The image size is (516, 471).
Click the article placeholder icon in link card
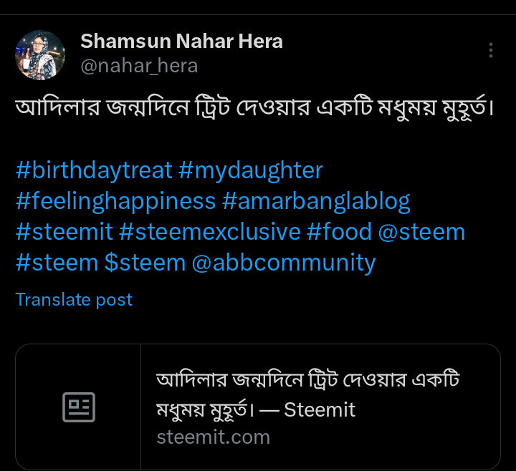[79, 407]
